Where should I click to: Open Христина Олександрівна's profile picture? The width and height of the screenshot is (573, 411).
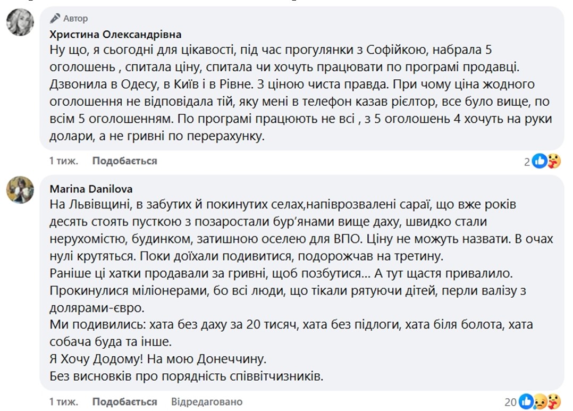(20, 22)
